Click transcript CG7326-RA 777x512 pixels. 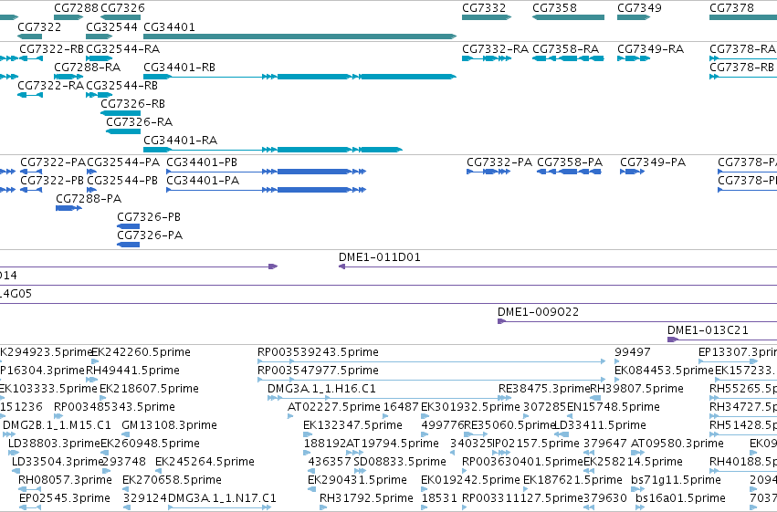tap(123, 131)
